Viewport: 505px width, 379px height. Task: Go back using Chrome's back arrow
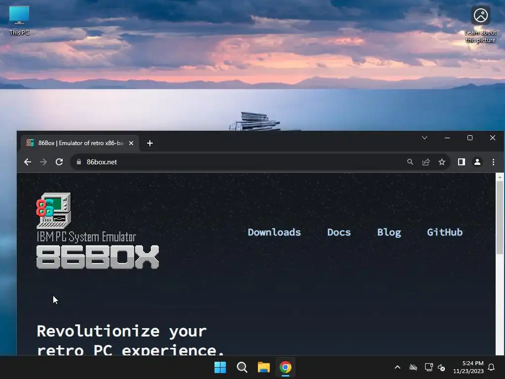[x=28, y=162]
